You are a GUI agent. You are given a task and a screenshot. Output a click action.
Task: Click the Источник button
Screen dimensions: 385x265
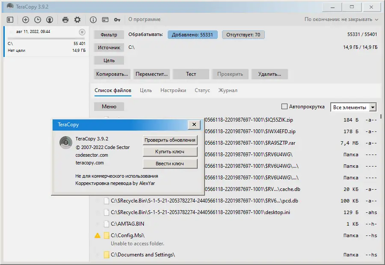click(x=109, y=48)
